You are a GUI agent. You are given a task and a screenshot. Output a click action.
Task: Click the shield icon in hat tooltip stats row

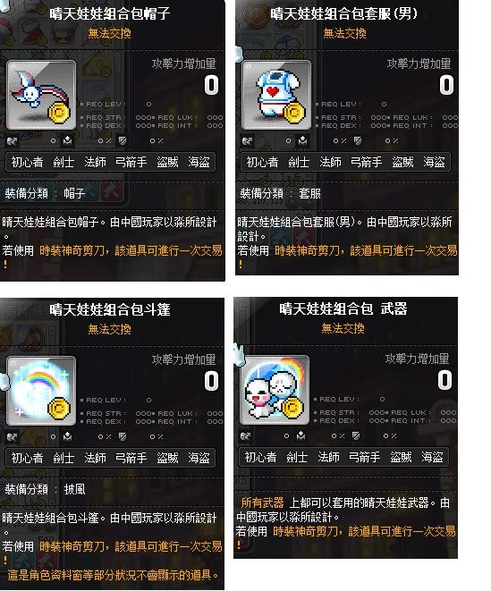point(123,141)
